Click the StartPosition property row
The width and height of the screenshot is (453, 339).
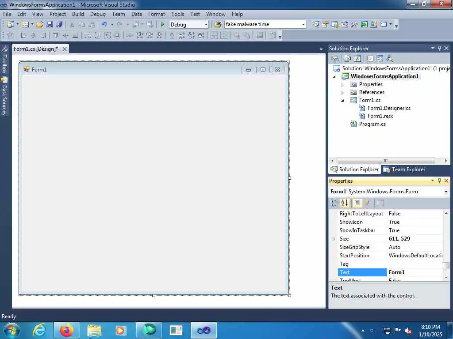pyautogui.click(x=390, y=256)
